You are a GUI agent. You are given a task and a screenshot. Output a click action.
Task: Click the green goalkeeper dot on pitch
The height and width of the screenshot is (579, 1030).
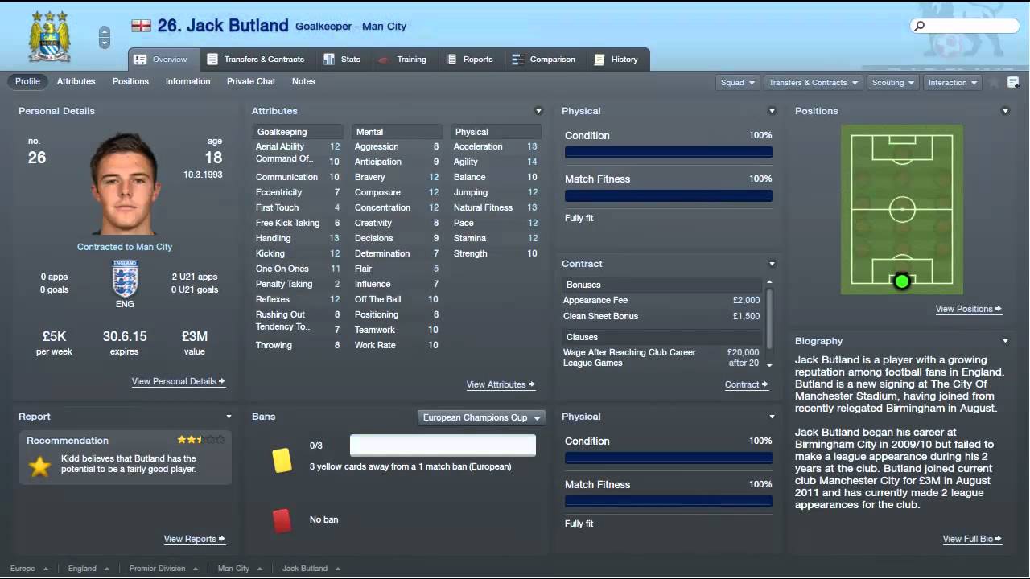pos(901,281)
